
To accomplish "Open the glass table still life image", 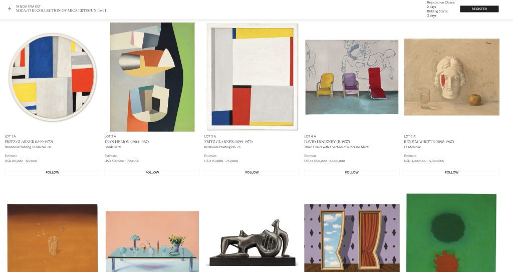I will coord(152,241).
